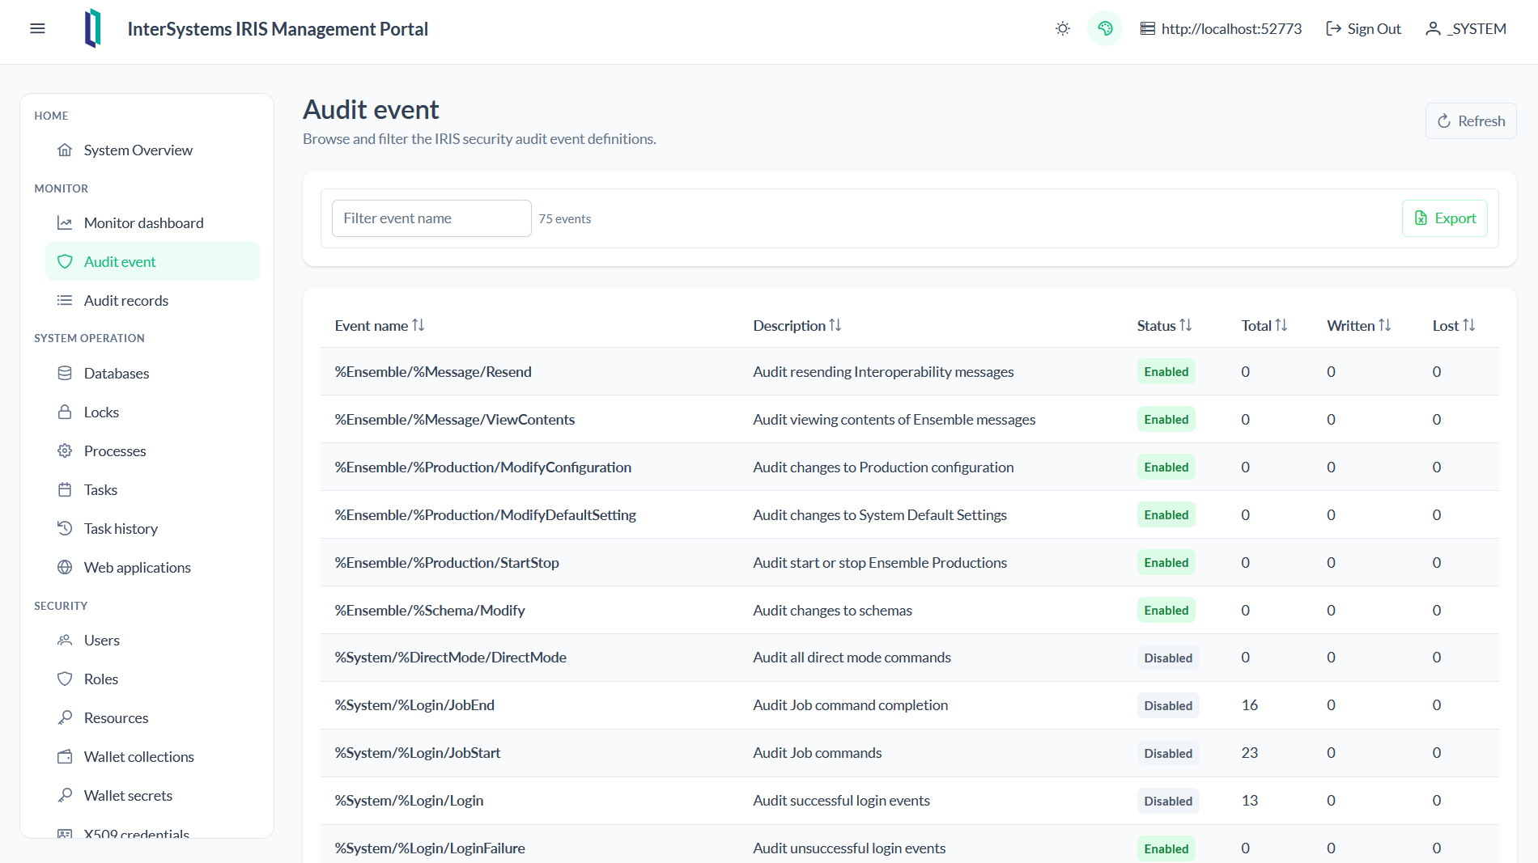The height and width of the screenshot is (863, 1538).
Task: Click the Wallet secrets key icon
Action: tap(65, 796)
